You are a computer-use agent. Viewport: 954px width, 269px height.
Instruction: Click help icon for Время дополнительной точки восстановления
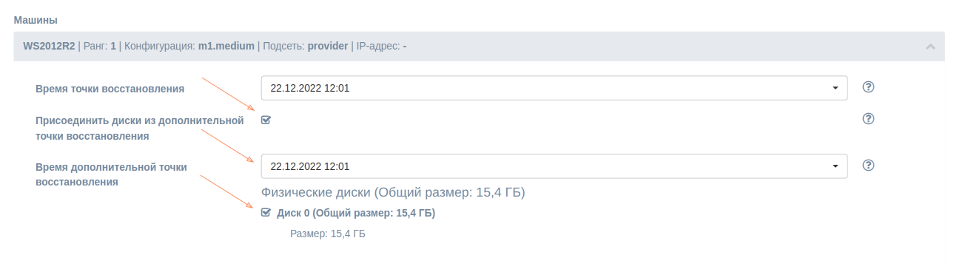[x=869, y=165]
